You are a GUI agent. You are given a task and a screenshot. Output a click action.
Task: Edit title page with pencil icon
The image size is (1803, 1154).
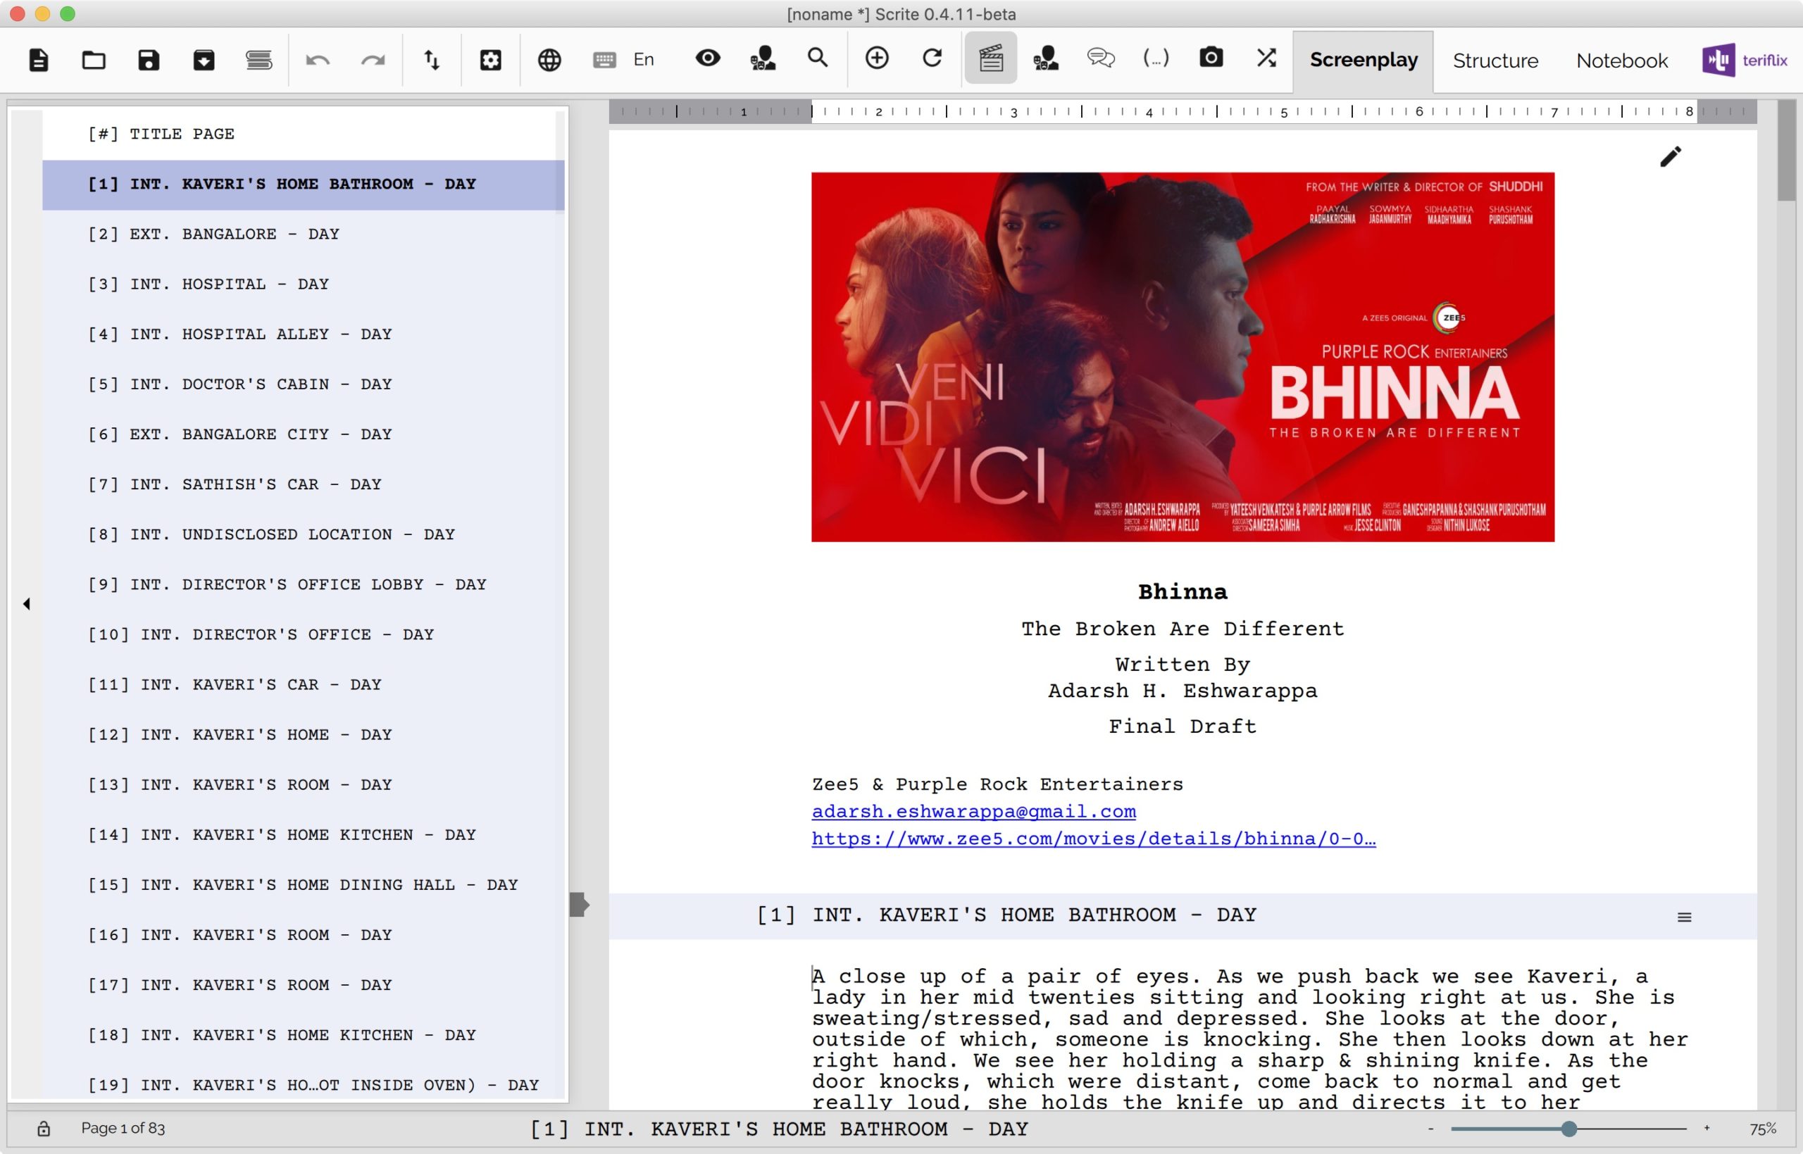1671,156
